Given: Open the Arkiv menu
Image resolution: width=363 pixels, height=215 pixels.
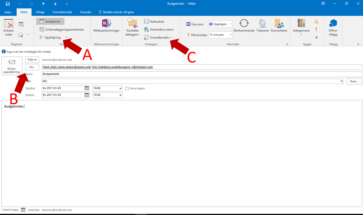Looking at the screenshot, I should point(8,12).
